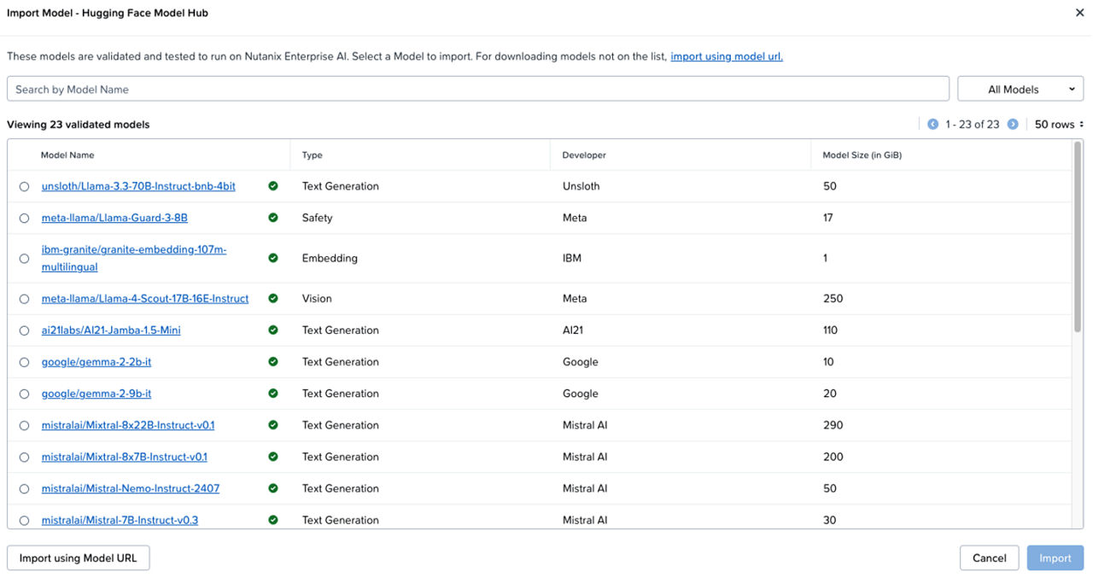Click the previous page arrow in pagination
The height and width of the screenshot is (578, 1093).
pos(932,124)
